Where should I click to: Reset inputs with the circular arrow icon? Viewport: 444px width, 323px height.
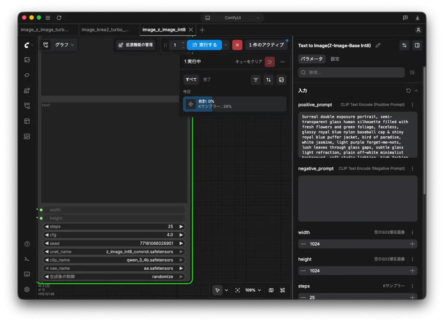(x=408, y=91)
